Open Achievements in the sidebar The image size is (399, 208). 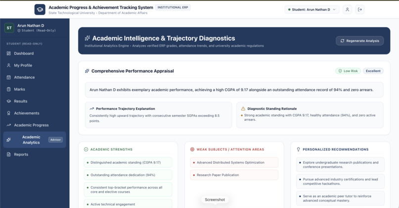click(x=35, y=113)
